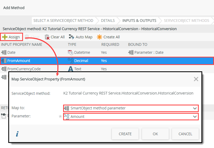Select the Inputs & Outputs step
Viewport: 214px width, 148px height.
tap(139, 20)
